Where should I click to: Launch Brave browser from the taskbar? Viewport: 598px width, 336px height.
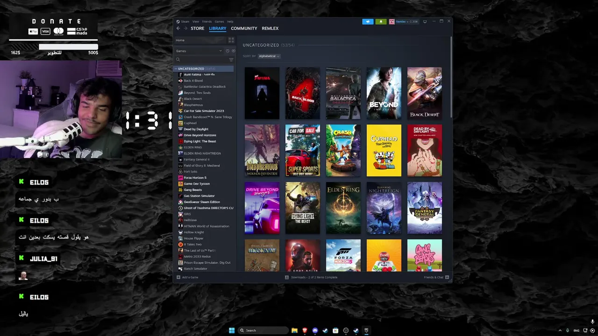point(305,330)
